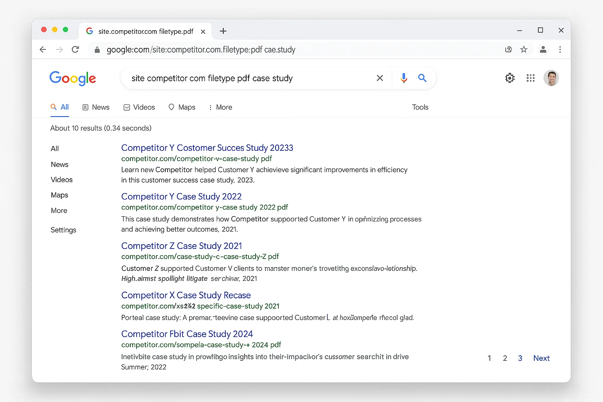Image resolution: width=603 pixels, height=402 pixels.
Task: Open quick settings gear icon
Action: coord(510,78)
